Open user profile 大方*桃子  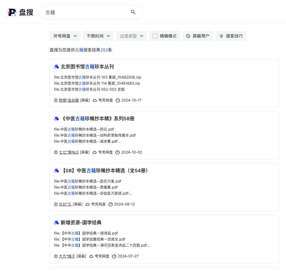(x=67, y=256)
